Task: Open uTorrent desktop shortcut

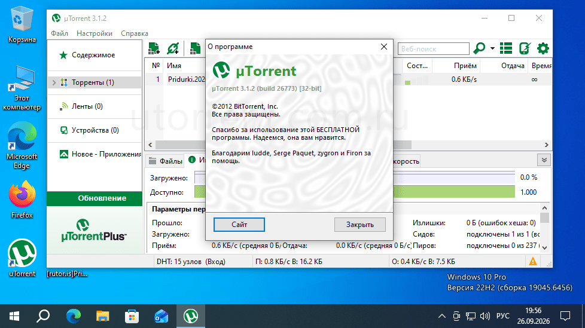Action: click(x=22, y=258)
